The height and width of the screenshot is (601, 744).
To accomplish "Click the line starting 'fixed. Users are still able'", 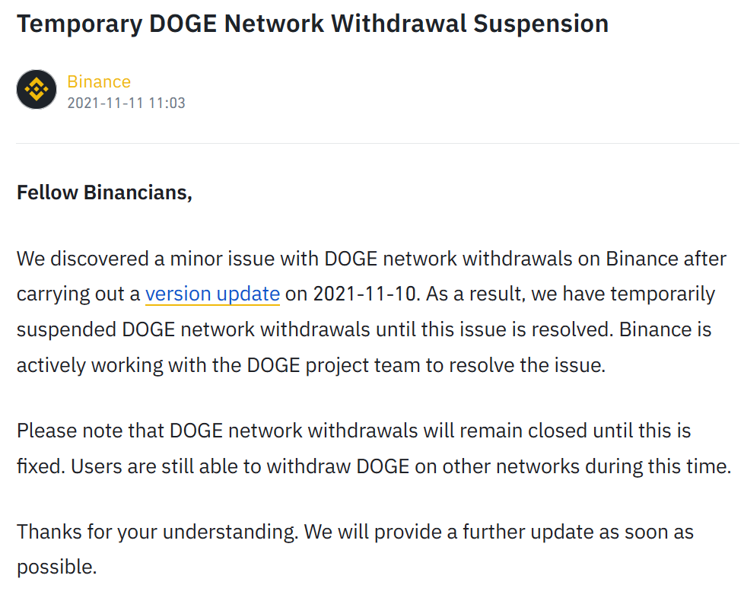I will (374, 467).
